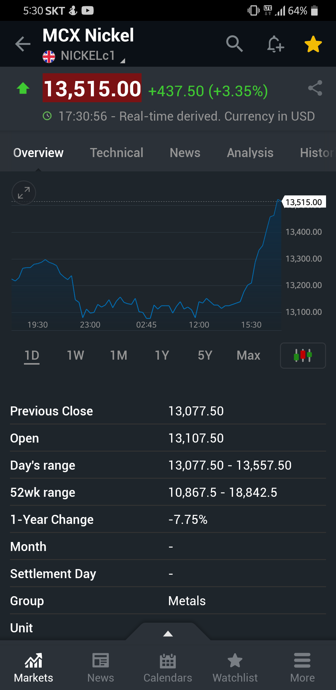Tap the UK flag icon next to NICKELc1

click(49, 56)
